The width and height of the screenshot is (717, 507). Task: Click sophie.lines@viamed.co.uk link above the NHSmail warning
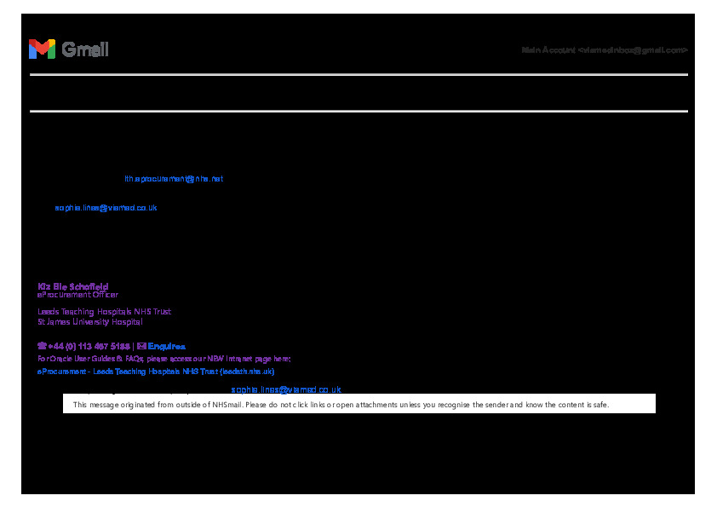pos(286,389)
